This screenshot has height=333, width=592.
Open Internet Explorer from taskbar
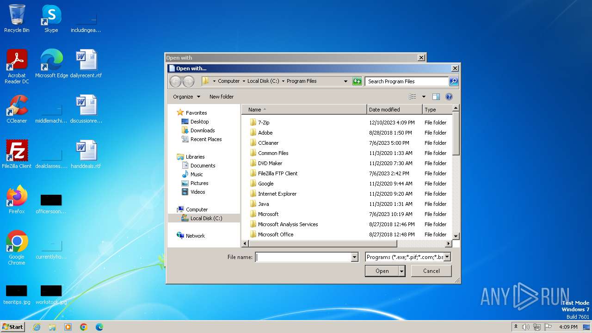click(x=37, y=327)
